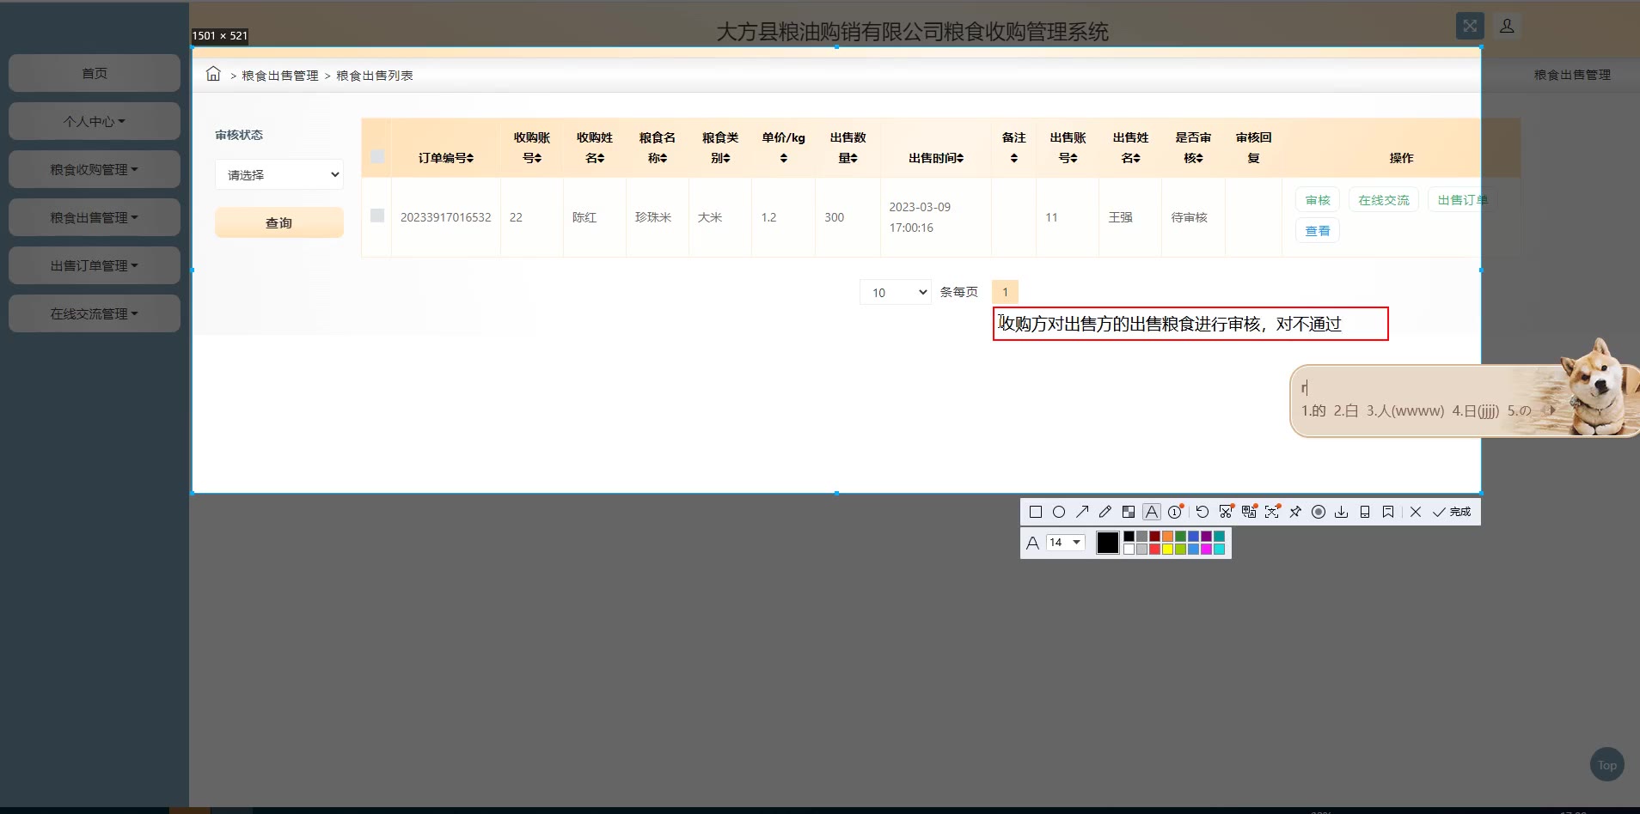The height and width of the screenshot is (814, 1640).
Task: Pin the screenshot to screen
Action: pos(1295,512)
